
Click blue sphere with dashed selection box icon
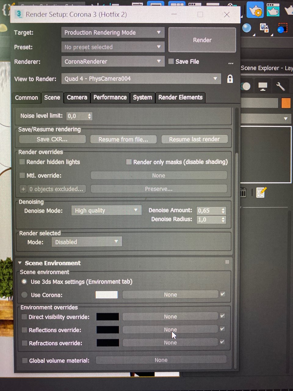pyautogui.click(x=282, y=28)
